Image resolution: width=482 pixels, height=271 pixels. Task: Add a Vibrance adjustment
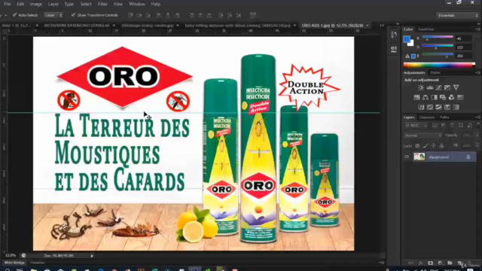click(456, 87)
